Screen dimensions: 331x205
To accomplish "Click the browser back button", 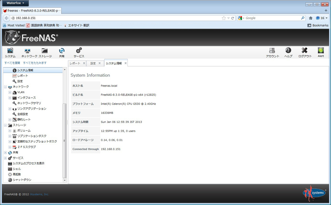I will tap(7, 18).
